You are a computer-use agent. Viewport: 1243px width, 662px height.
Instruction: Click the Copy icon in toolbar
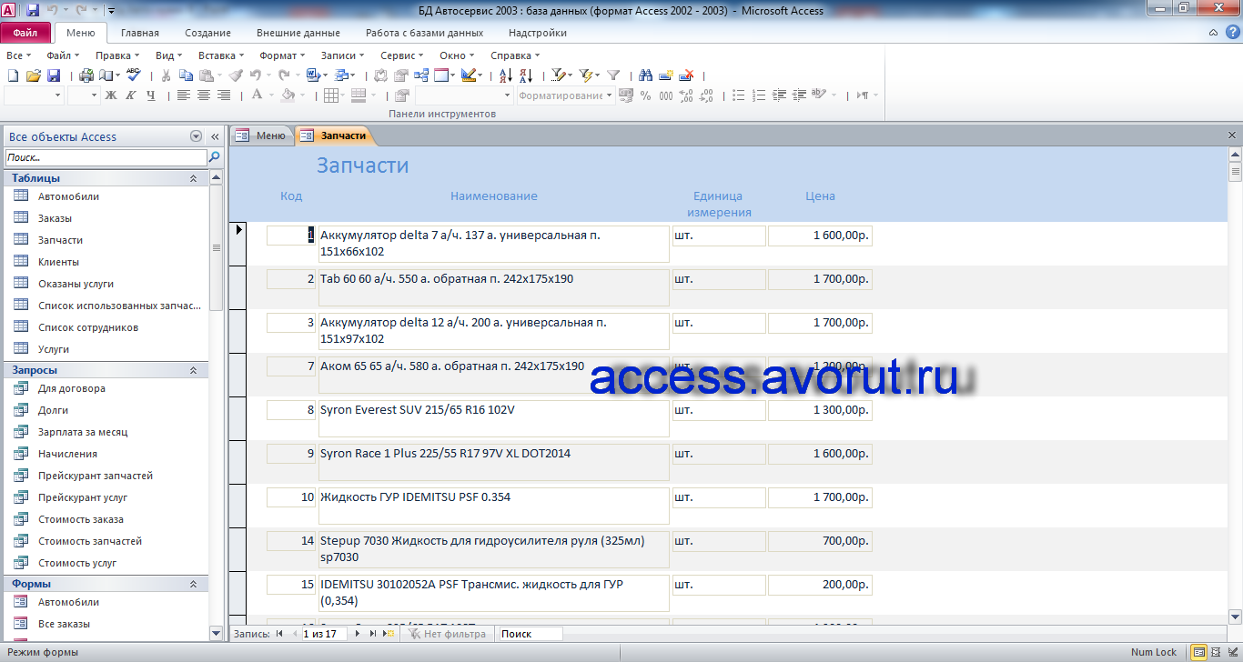tap(186, 75)
